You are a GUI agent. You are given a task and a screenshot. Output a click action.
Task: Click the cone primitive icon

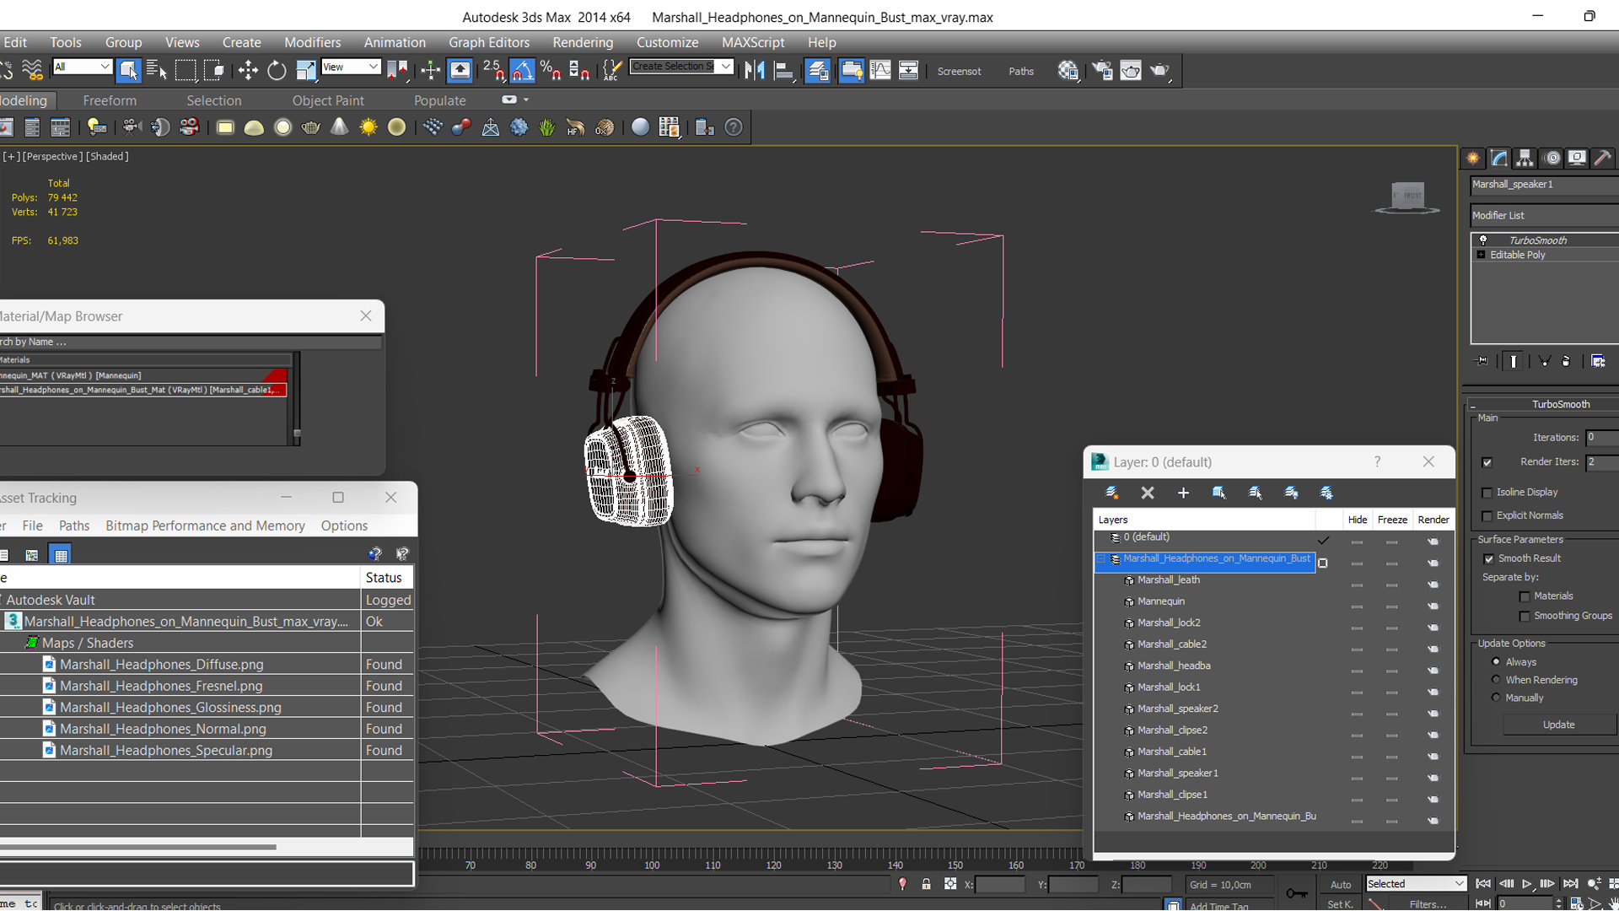click(339, 127)
